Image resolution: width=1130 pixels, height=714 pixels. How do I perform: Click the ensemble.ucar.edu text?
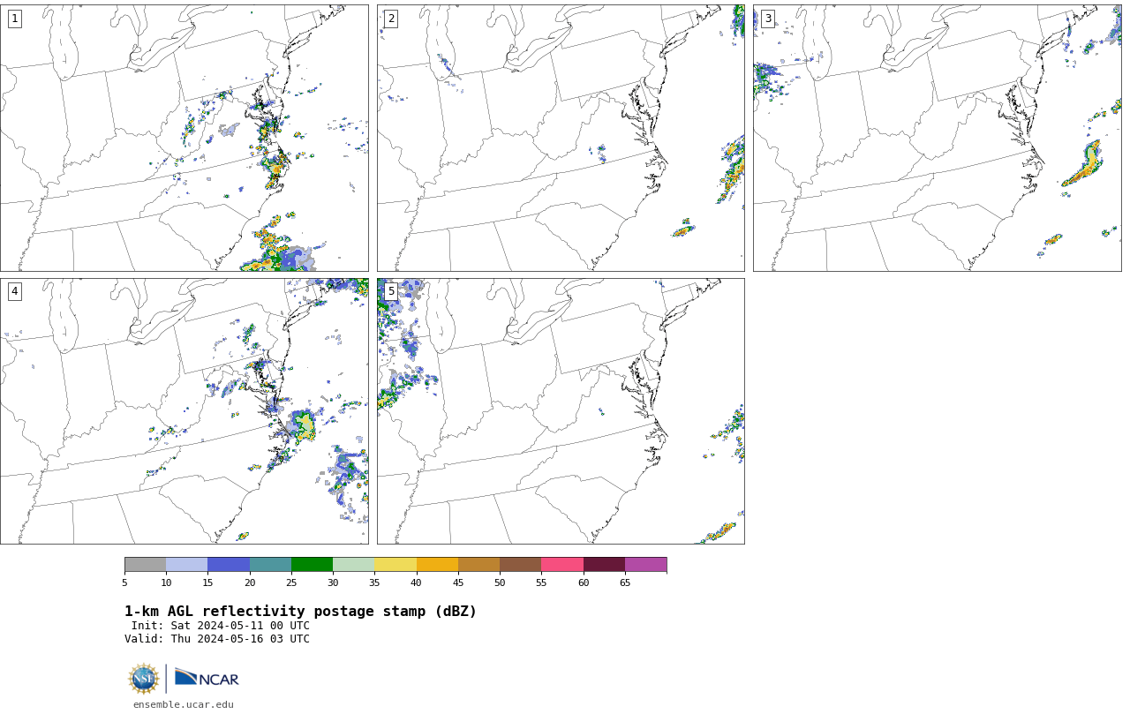(184, 704)
